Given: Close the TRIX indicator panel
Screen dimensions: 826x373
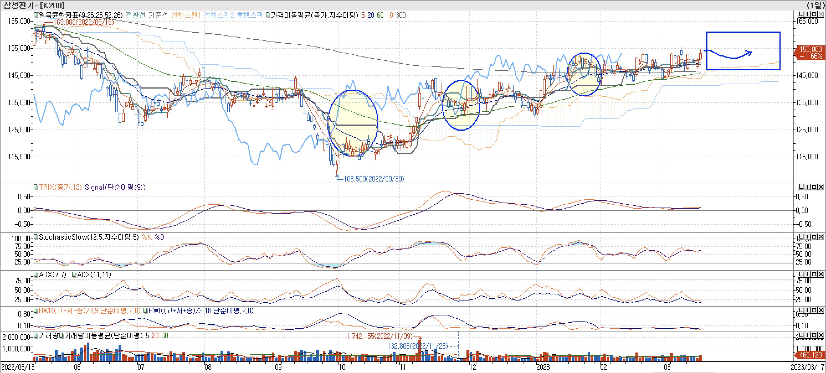Looking at the screenshot, I should 821,186.
